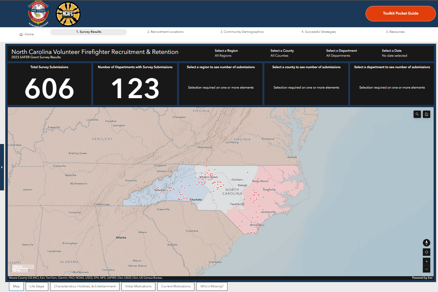Zoom in on the map with plus icon

pyautogui.click(x=426, y=261)
